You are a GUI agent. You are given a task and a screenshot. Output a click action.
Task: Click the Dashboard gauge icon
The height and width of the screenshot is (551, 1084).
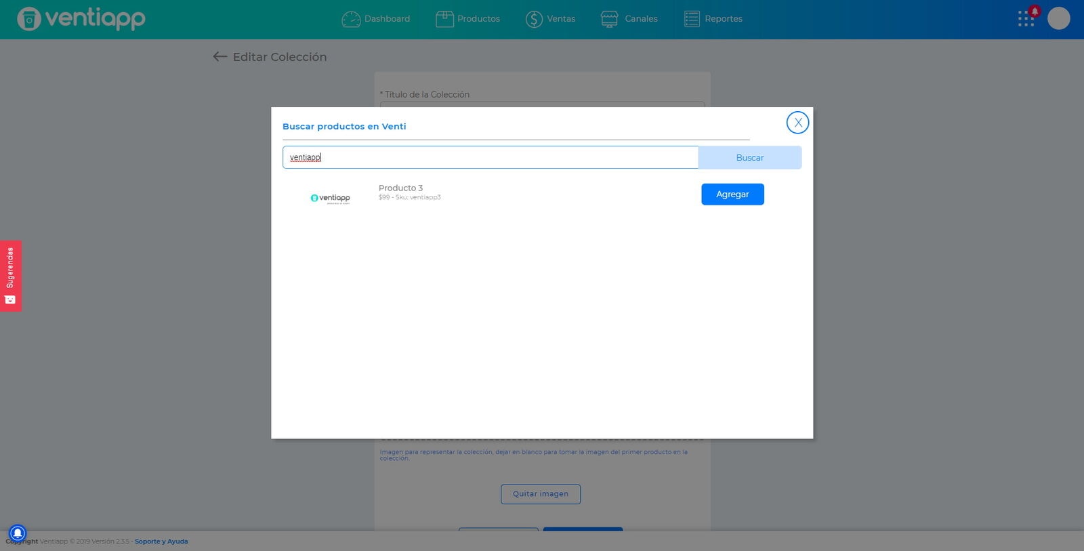click(x=351, y=19)
